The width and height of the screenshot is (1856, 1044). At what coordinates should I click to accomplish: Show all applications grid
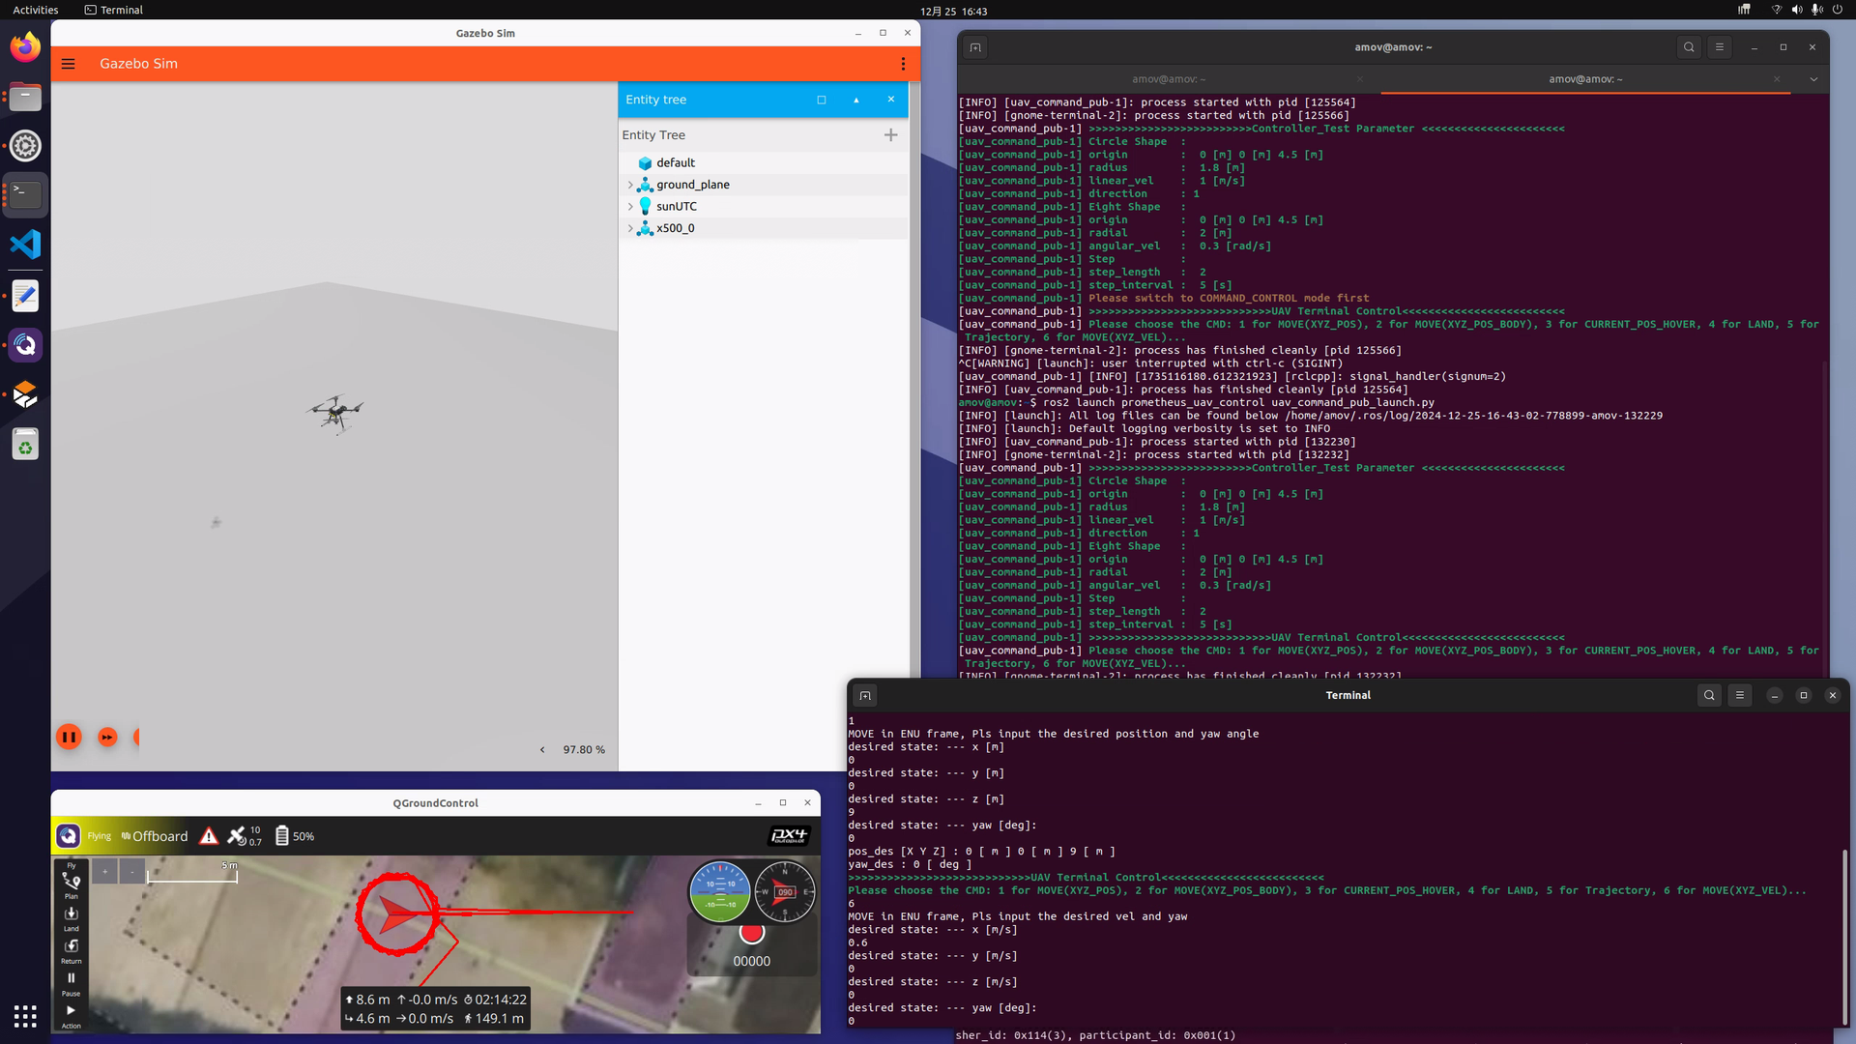25,1016
